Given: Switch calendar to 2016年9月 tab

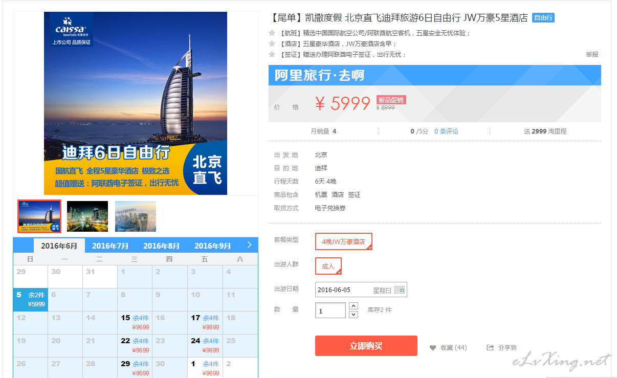Looking at the screenshot, I should click(x=213, y=246).
